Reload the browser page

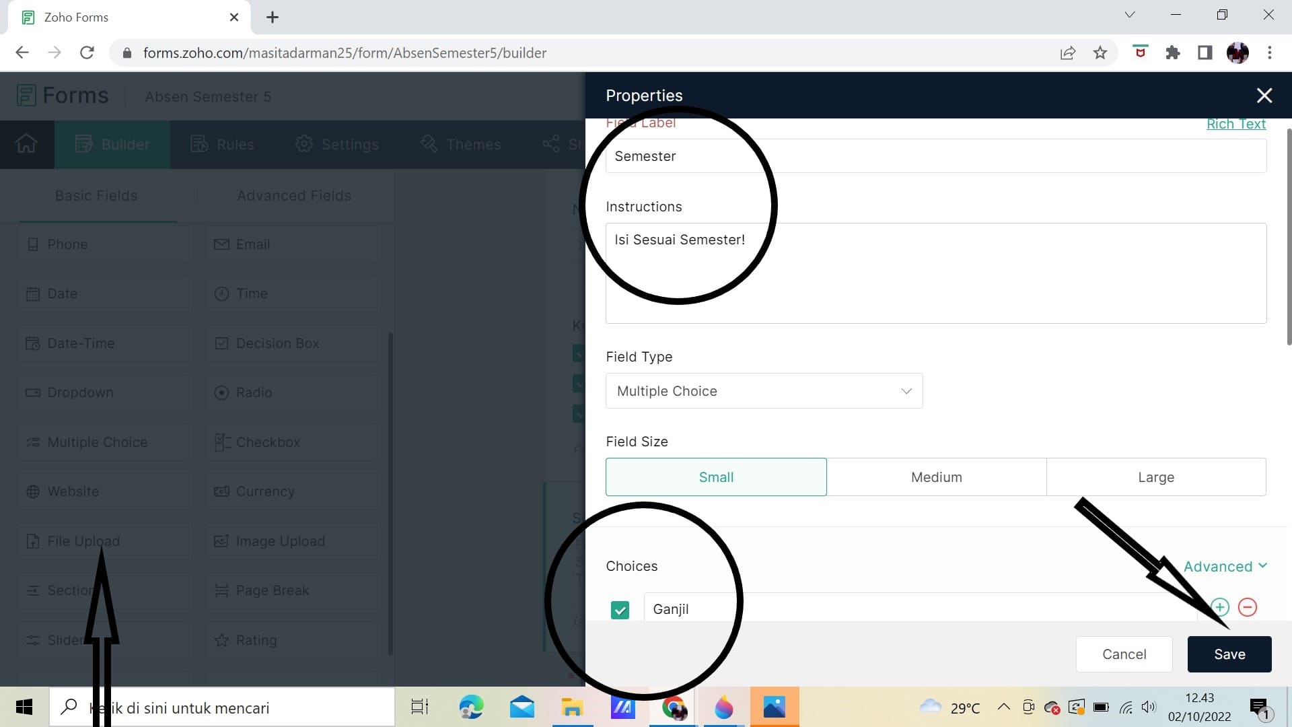pyautogui.click(x=87, y=53)
